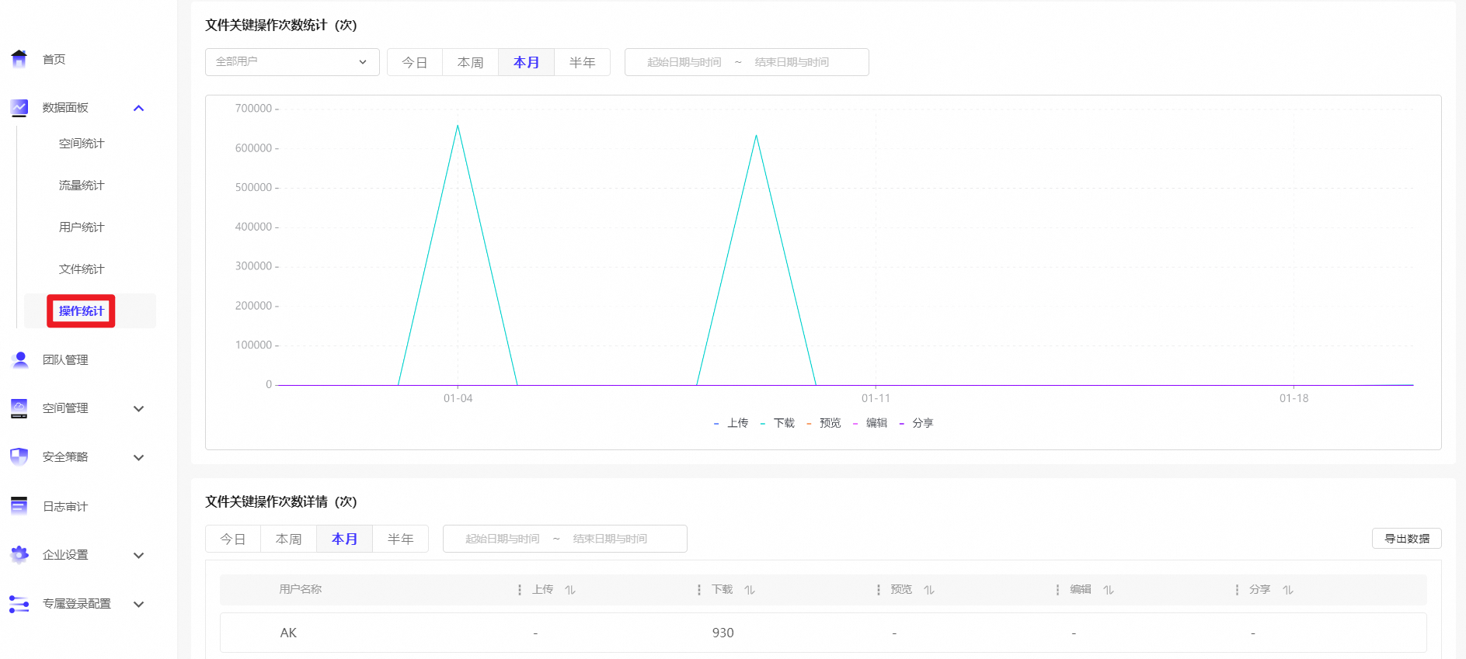Sort the 预览 column

point(929,590)
